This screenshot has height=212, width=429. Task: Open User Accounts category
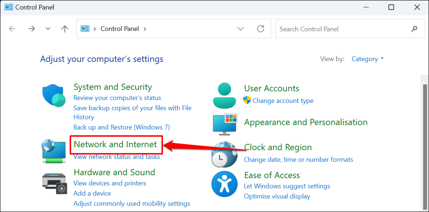pyautogui.click(x=271, y=89)
